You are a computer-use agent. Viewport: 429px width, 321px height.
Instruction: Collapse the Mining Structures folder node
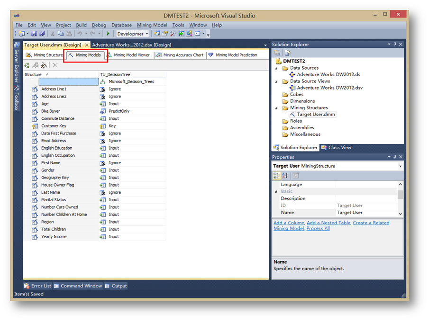277,107
